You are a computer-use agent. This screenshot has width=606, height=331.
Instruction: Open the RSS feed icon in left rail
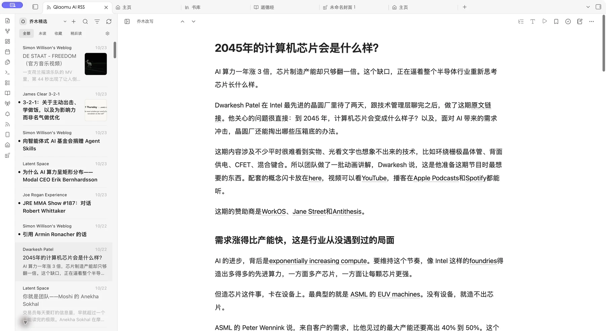(x=7, y=124)
